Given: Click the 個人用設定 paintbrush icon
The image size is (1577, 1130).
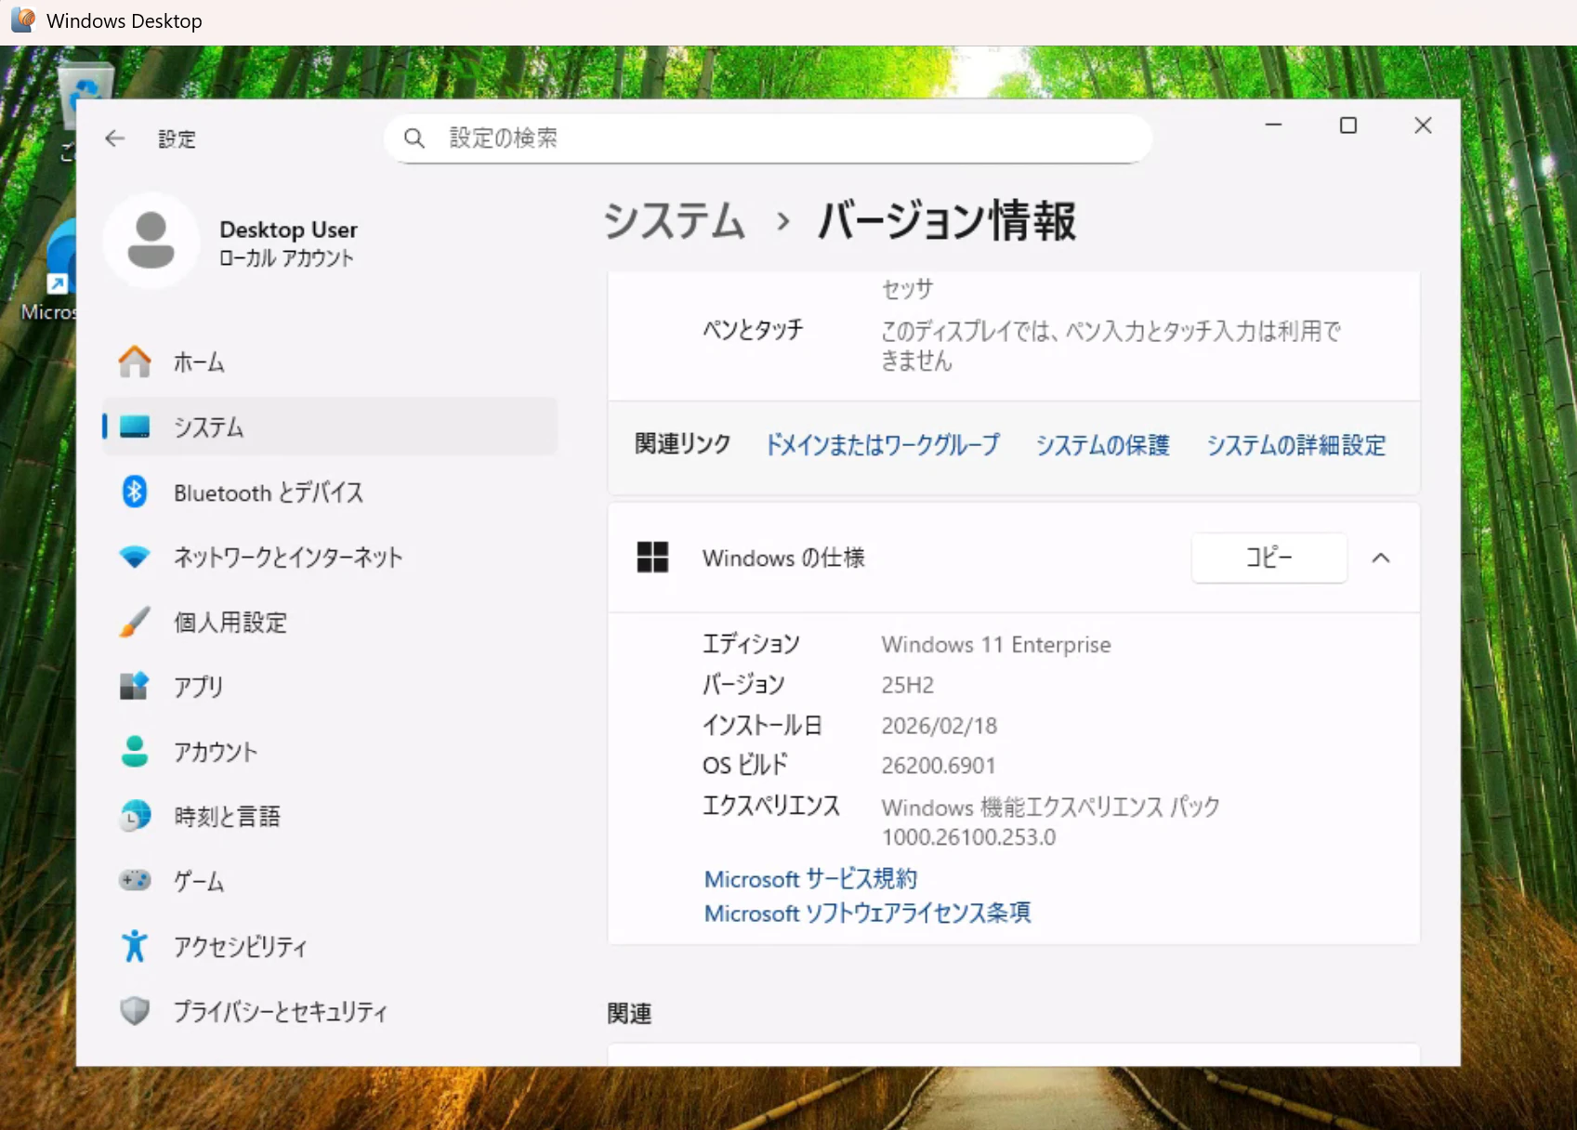Looking at the screenshot, I should click(x=135, y=622).
